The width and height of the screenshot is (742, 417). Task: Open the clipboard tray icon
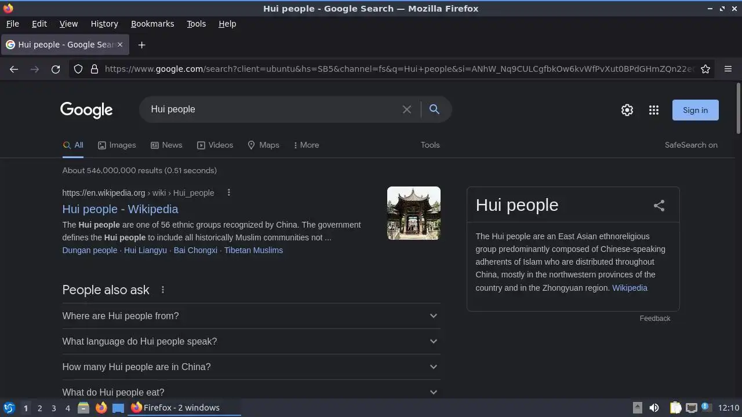[x=675, y=408]
